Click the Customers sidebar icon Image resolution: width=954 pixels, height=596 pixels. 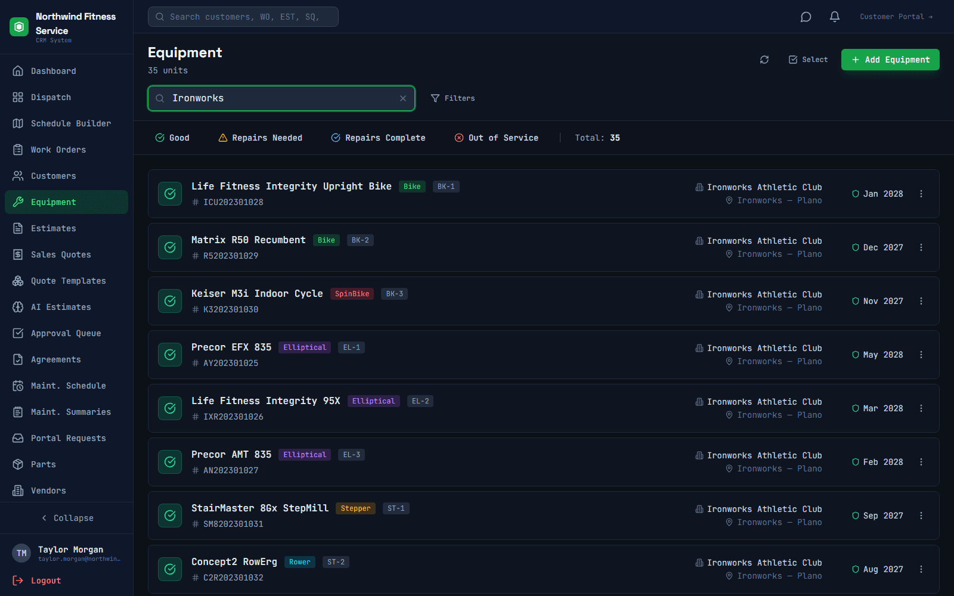(18, 176)
